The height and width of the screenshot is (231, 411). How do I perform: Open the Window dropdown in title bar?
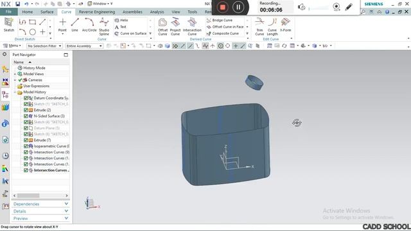(100, 4)
